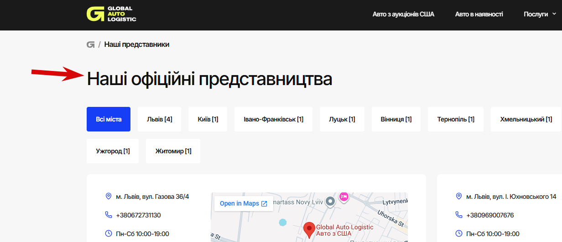
Task: Select the Луцьк [1] city filter
Action: [342, 119]
